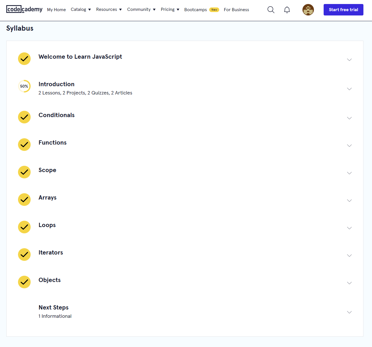Toggle completion check on the Scope module
Screen dimensions: 372x347
[24, 172]
